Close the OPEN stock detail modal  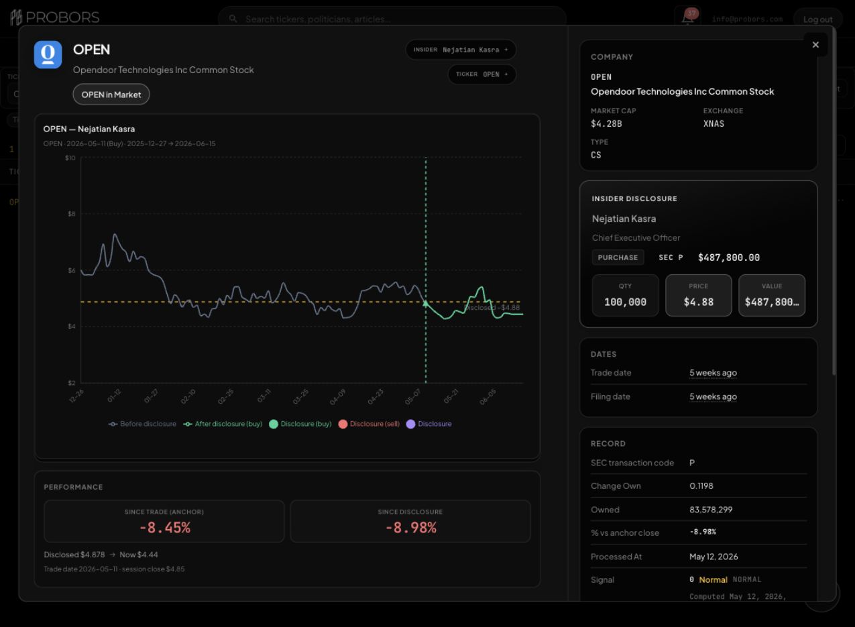point(815,45)
